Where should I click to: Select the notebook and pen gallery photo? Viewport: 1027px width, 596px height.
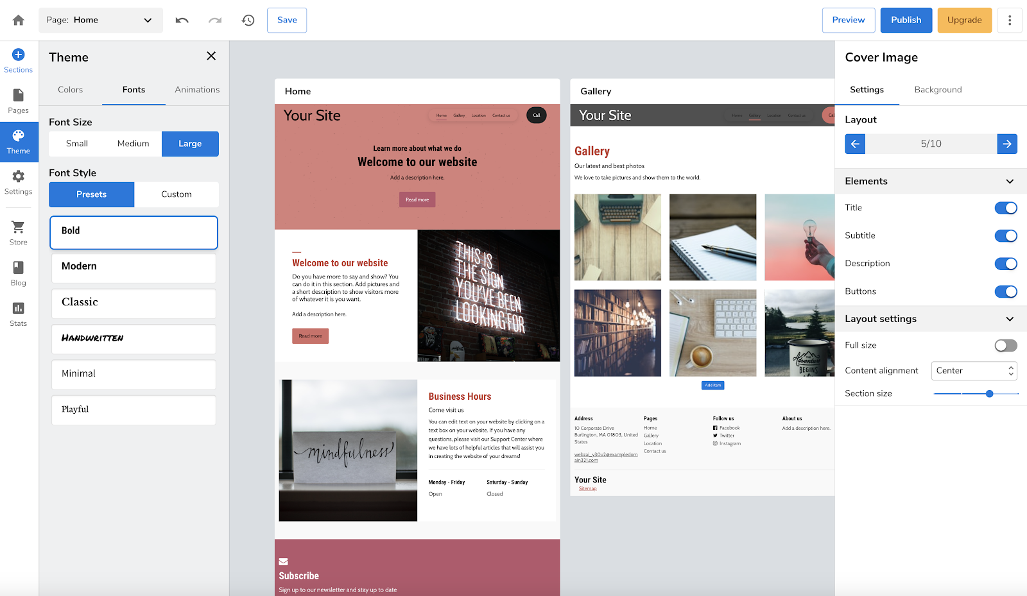712,237
